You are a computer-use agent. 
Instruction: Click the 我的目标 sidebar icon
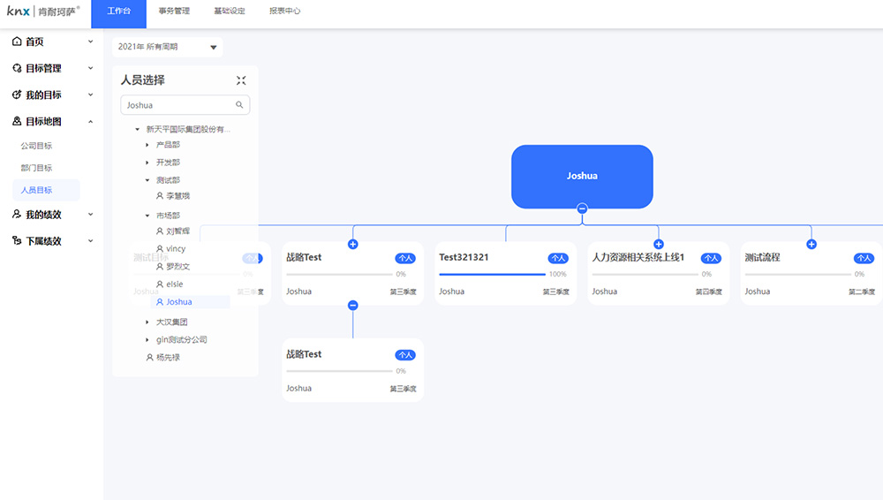coord(17,95)
